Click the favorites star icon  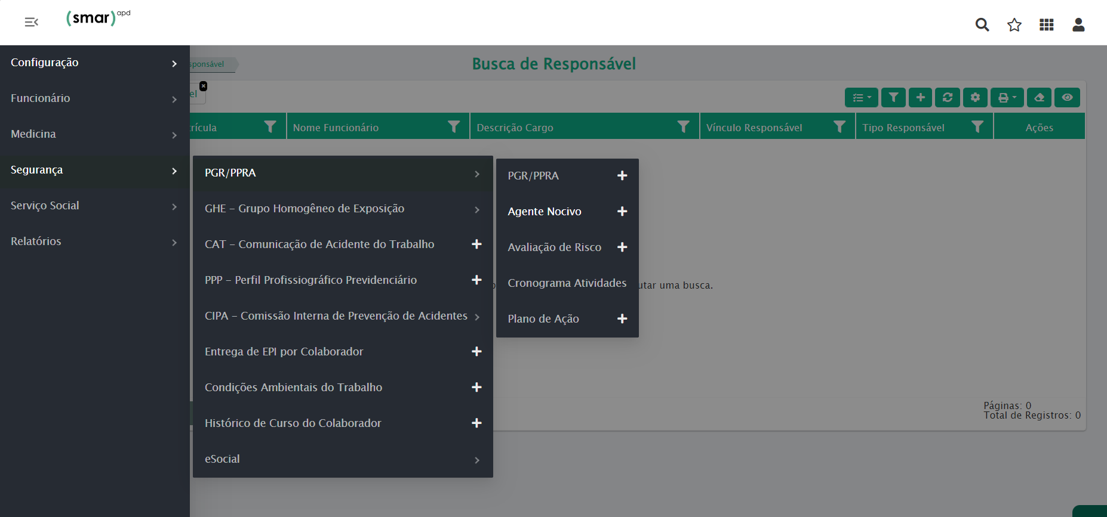[1014, 24]
